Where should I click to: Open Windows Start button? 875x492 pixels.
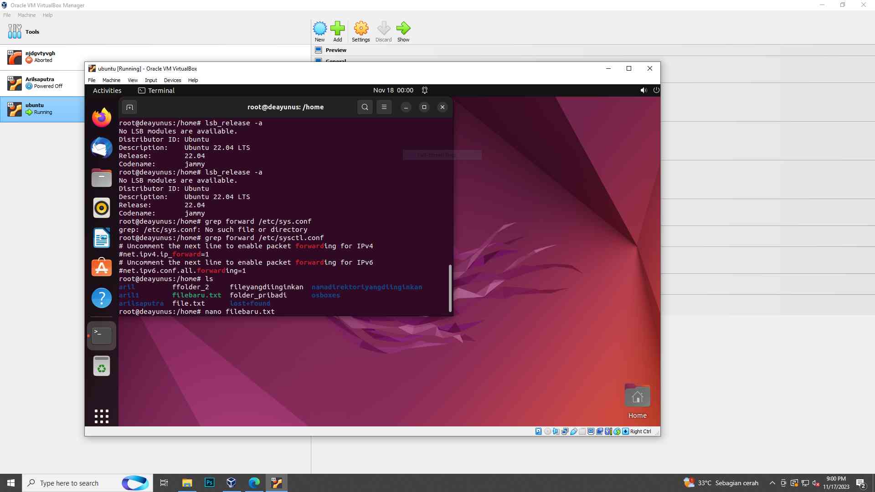(11, 483)
